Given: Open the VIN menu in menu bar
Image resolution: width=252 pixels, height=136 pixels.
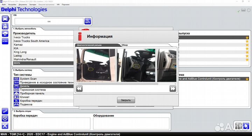Looking at the screenshot, I should (58, 5).
